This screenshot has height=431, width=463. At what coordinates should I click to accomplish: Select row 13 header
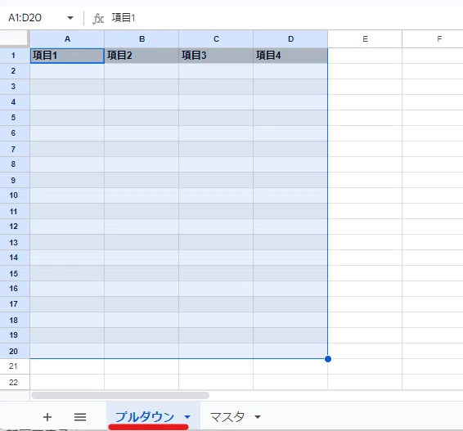coord(15,242)
